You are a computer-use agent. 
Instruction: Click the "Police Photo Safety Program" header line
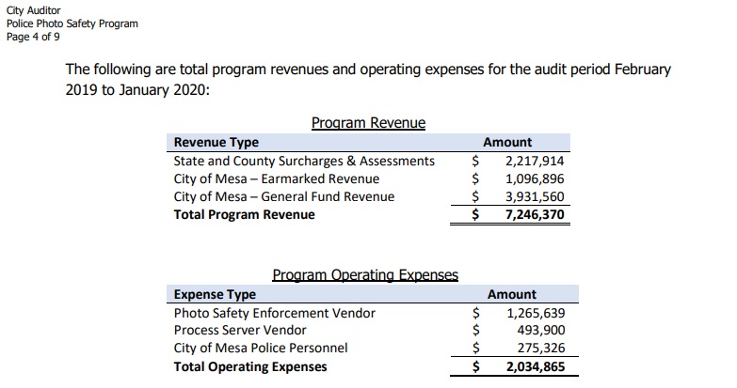click(72, 23)
